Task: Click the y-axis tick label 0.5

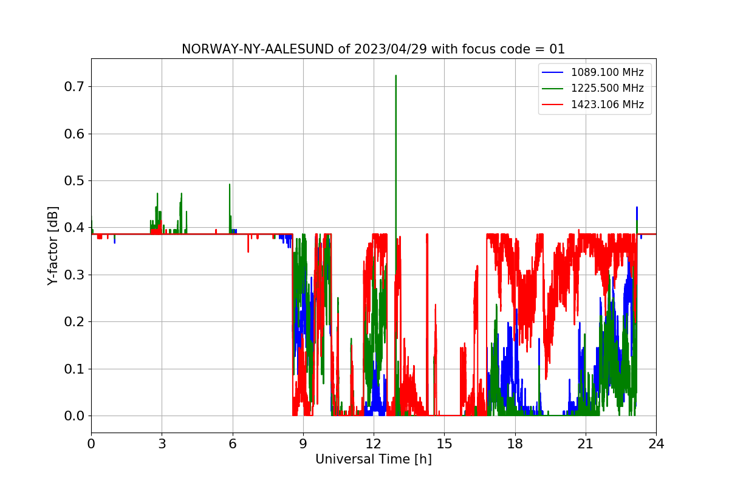Action: pyautogui.click(x=74, y=181)
